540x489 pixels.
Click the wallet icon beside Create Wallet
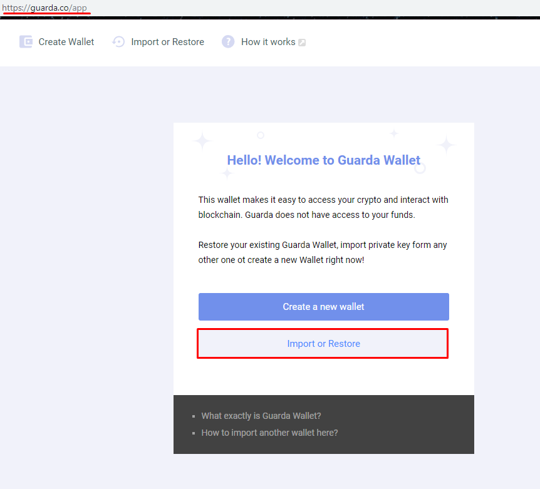tap(26, 42)
